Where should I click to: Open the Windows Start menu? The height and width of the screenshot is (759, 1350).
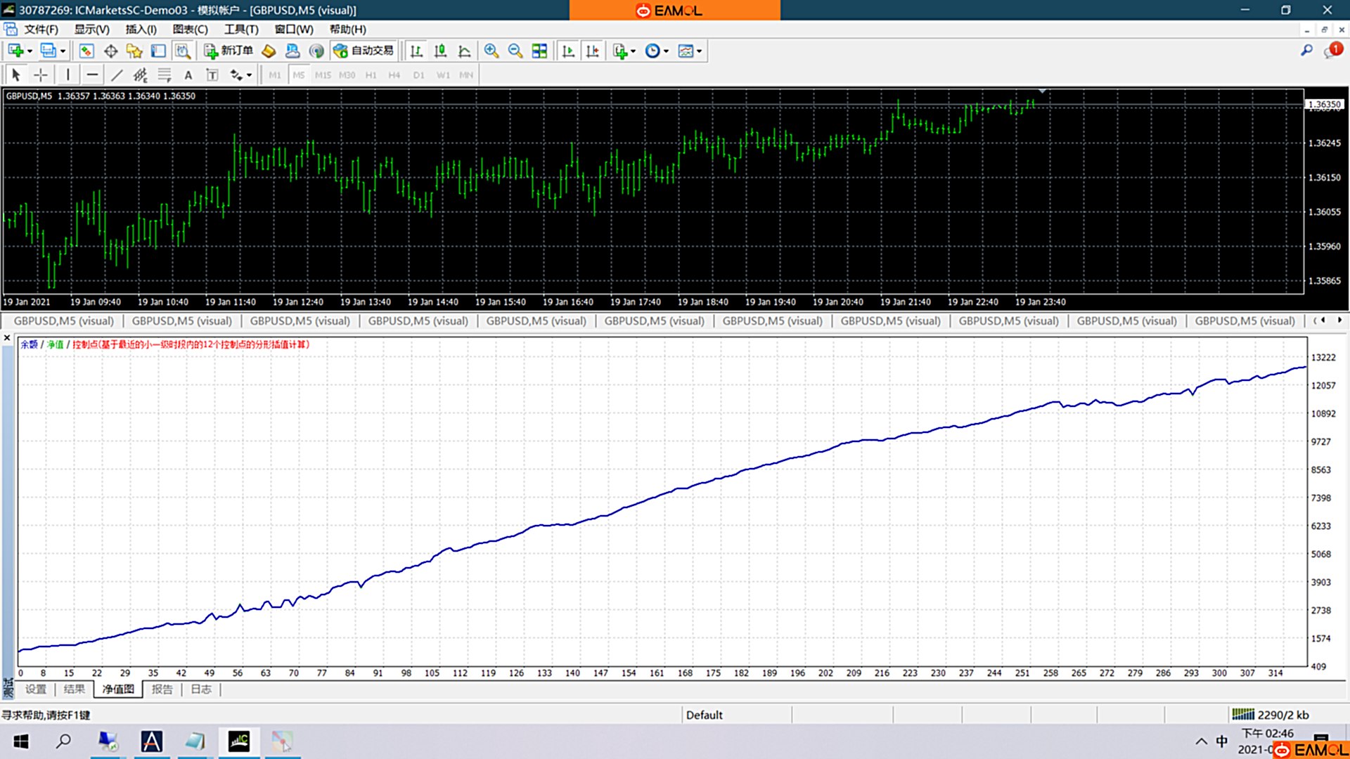21,741
